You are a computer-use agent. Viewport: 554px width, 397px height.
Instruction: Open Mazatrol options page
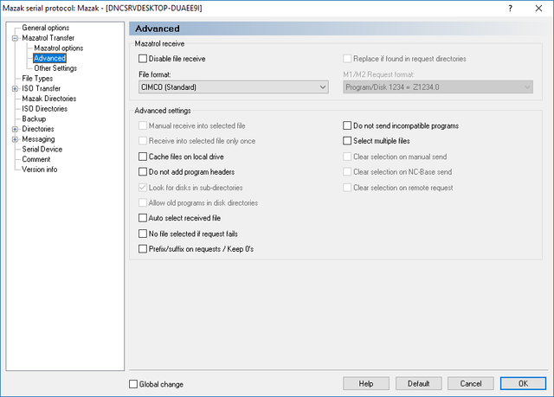click(x=59, y=48)
